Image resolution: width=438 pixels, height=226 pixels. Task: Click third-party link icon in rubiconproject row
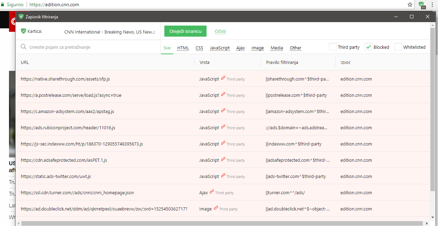pos(223,127)
